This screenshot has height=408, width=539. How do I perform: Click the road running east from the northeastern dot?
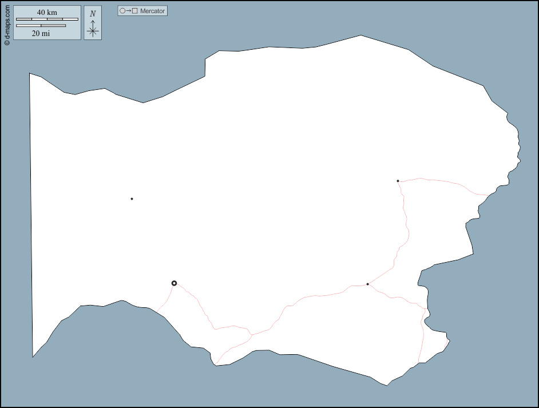coord(446,181)
